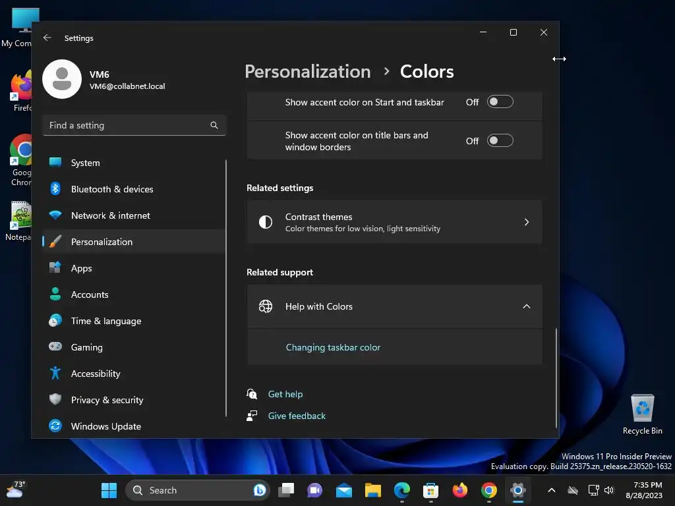Go back to Personalization breadcrumb
The height and width of the screenshot is (506, 675).
[x=308, y=71]
